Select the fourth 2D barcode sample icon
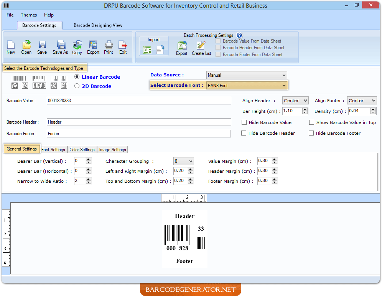Screen dimensions: 382x296 pyautogui.click(x=54, y=86)
